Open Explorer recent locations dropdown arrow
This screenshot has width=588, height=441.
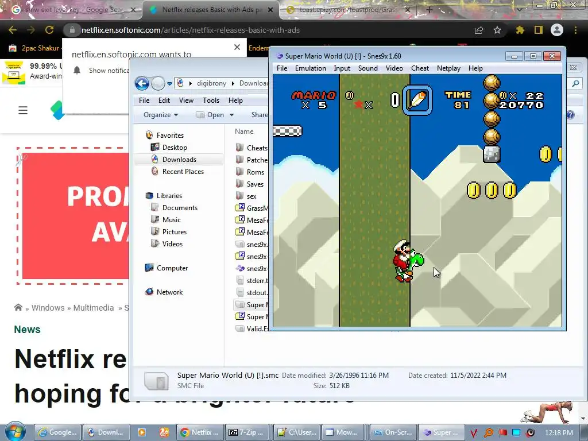[x=169, y=84]
